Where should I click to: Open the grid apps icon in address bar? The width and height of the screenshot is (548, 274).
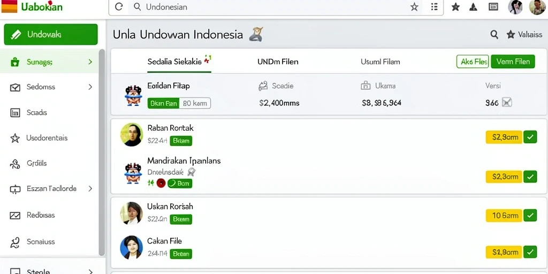pos(434,6)
